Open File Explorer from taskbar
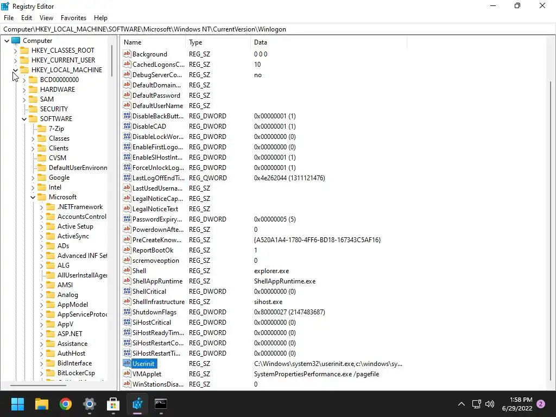Screen dimensions: 556x417 42,404
